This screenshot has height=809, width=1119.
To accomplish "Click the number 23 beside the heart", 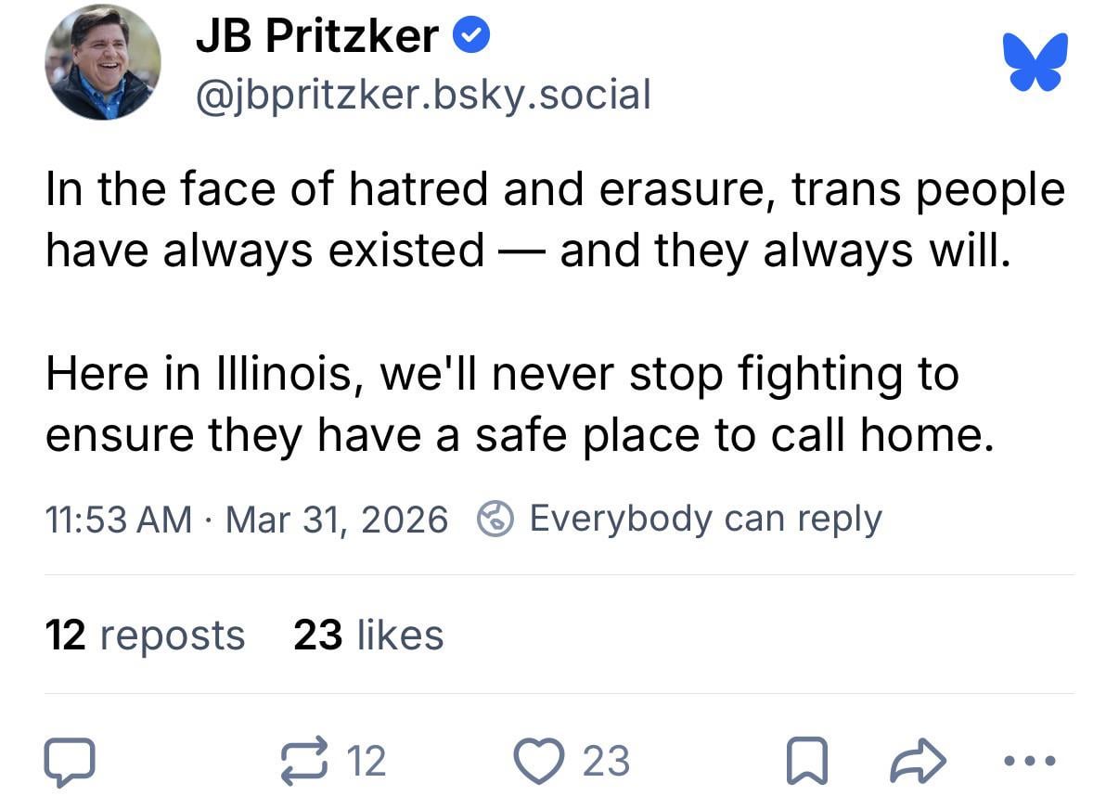I will (606, 762).
